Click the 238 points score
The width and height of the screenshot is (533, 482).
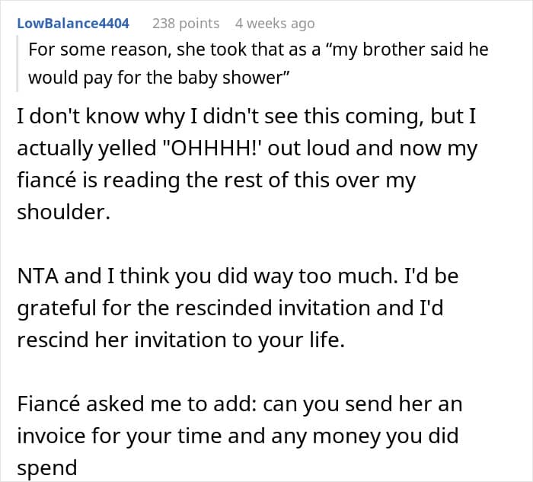pos(186,24)
